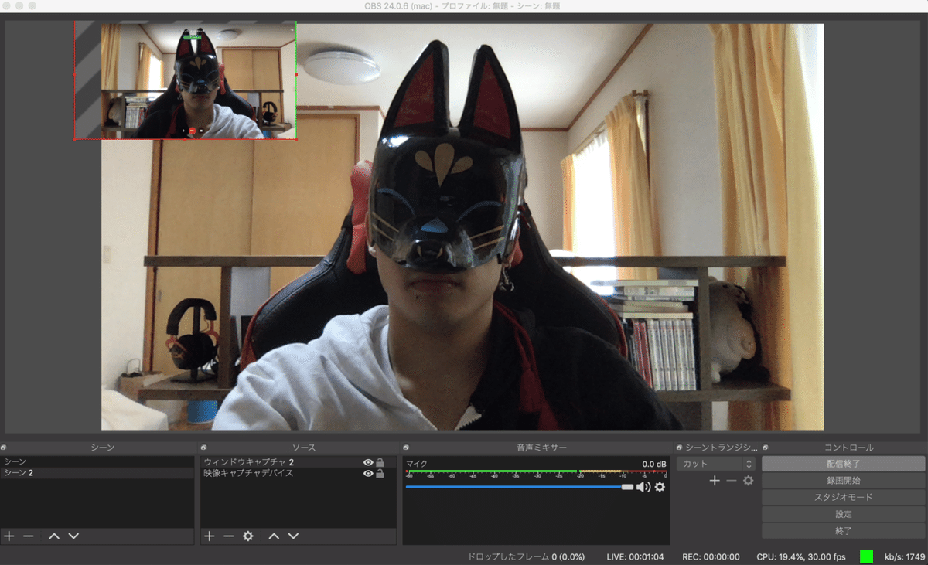Add a new source with plus icon
928x565 pixels.
click(209, 536)
